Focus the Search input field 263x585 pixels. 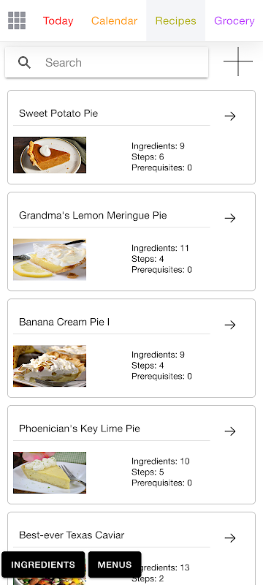(107, 62)
